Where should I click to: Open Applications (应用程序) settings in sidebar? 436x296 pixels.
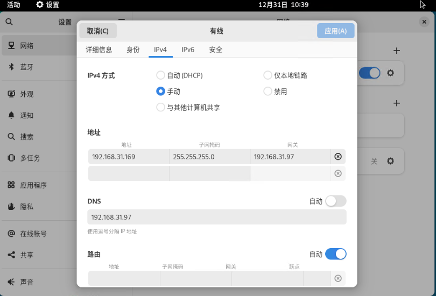[39, 185]
